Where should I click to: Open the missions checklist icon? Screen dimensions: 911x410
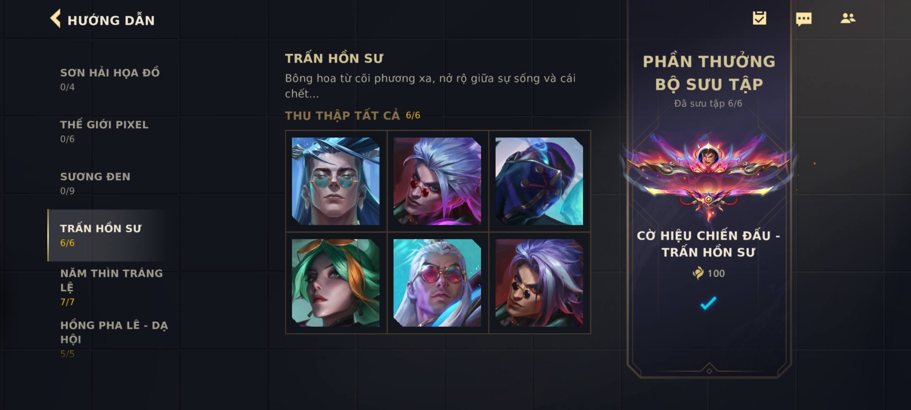click(x=760, y=18)
